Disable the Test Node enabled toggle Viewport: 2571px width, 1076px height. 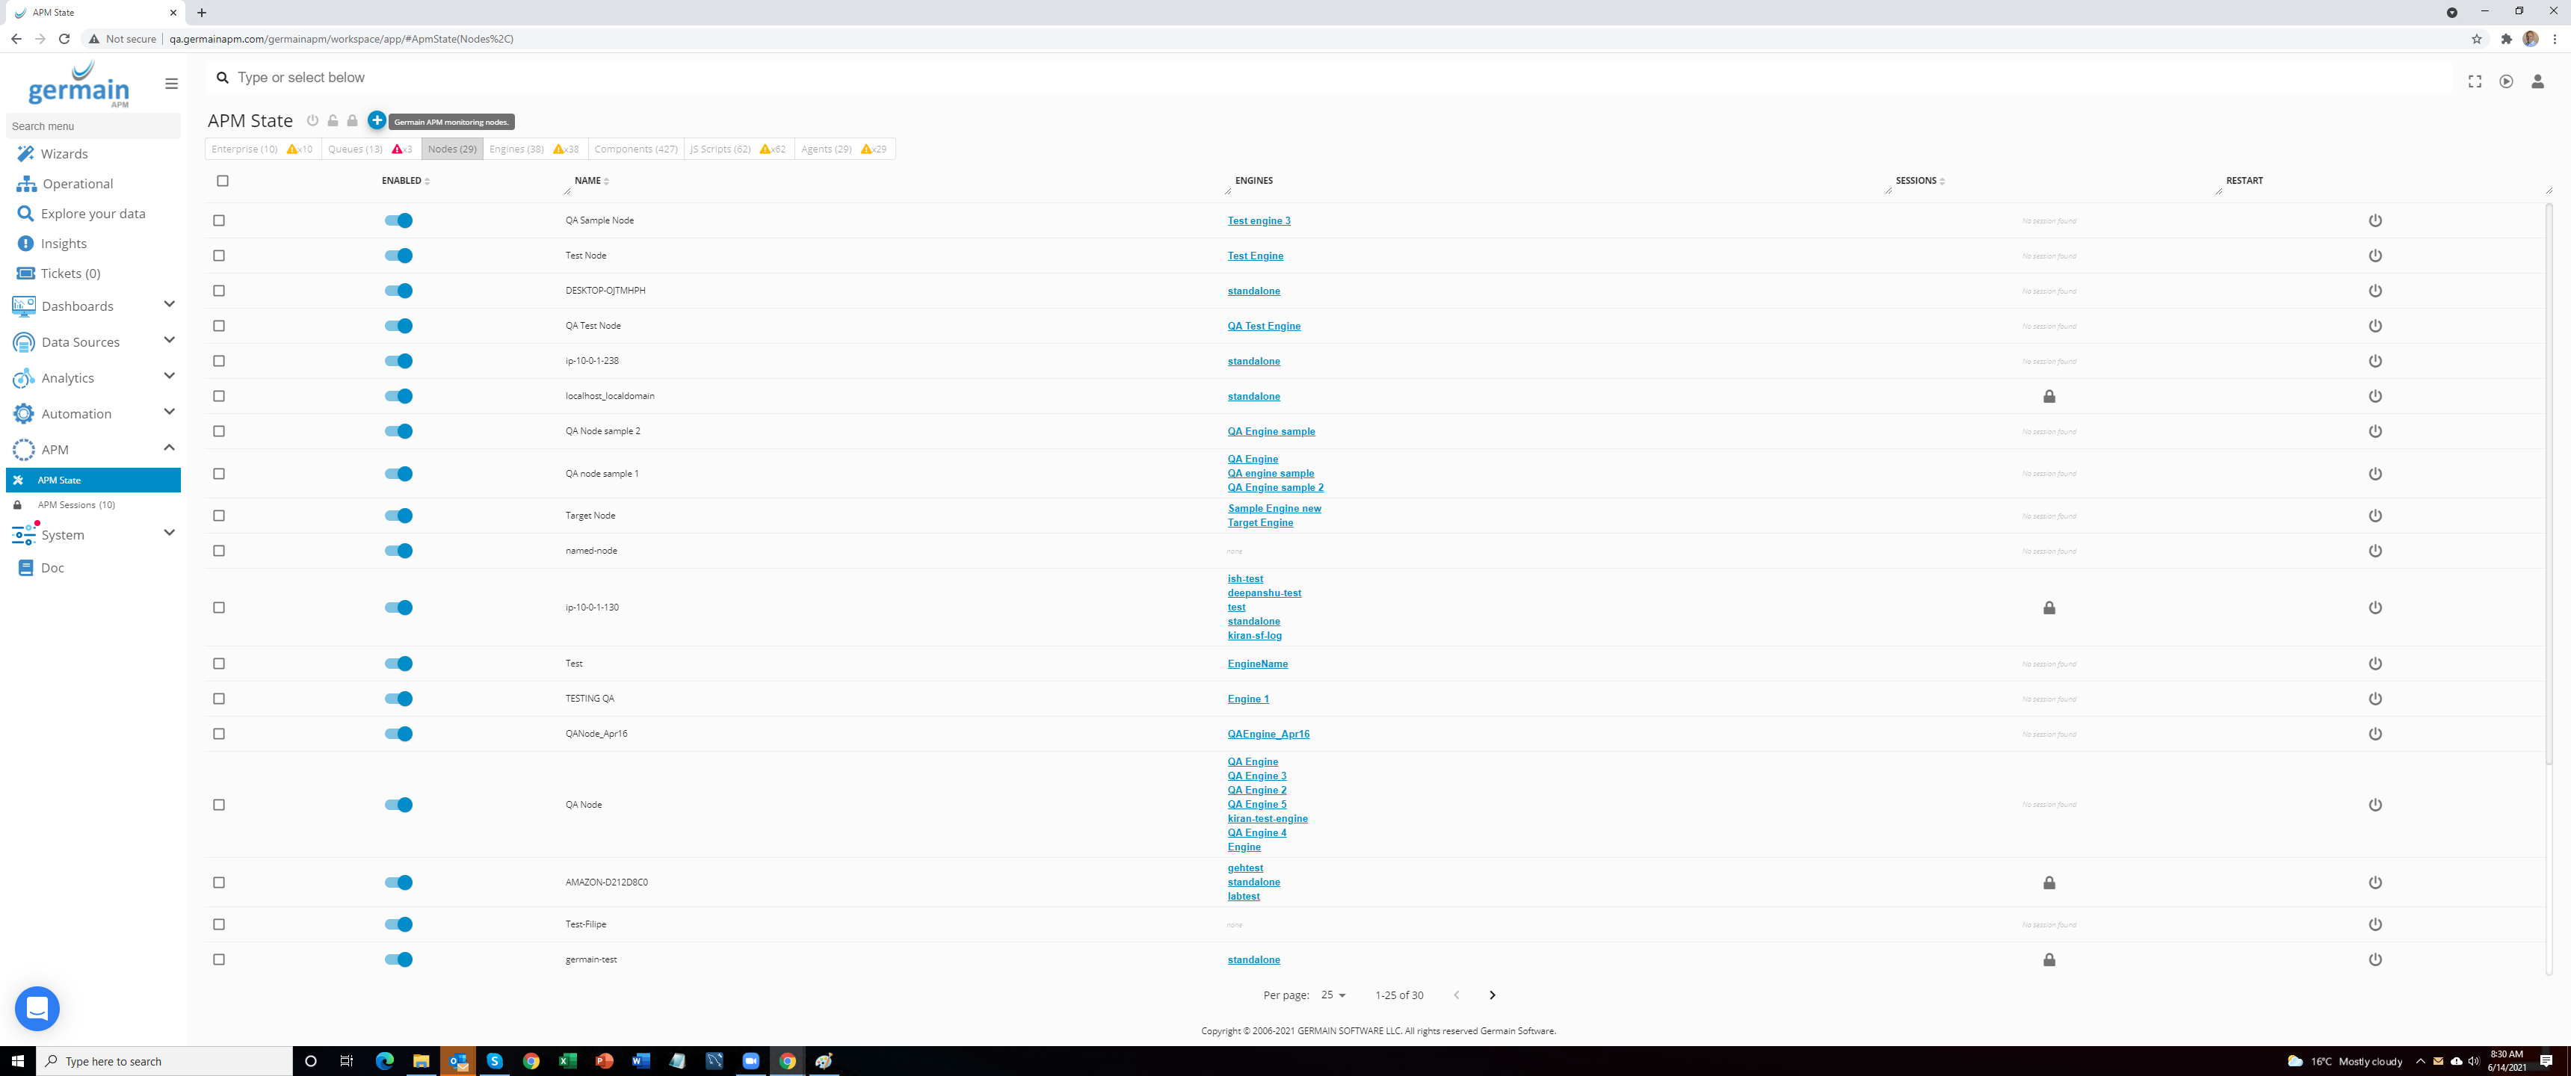tap(398, 256)
